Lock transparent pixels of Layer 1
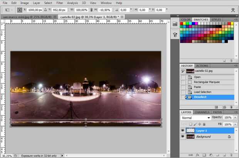The height and width of the screenshot is (158, 239). 190,124
